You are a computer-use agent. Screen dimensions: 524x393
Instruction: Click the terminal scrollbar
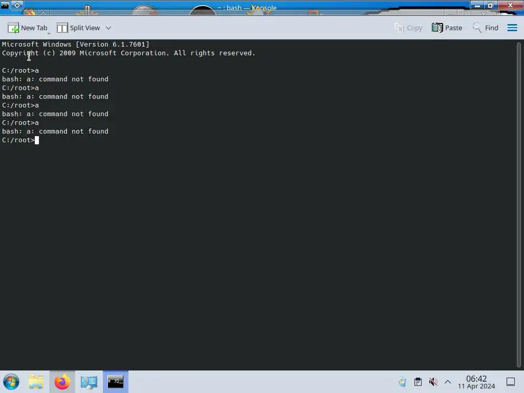(x=519, y=204)
